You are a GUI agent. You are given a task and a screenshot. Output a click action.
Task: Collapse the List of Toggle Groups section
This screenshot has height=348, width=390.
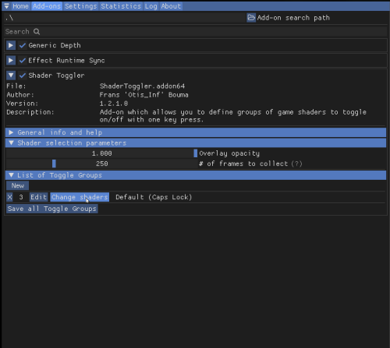196,175
